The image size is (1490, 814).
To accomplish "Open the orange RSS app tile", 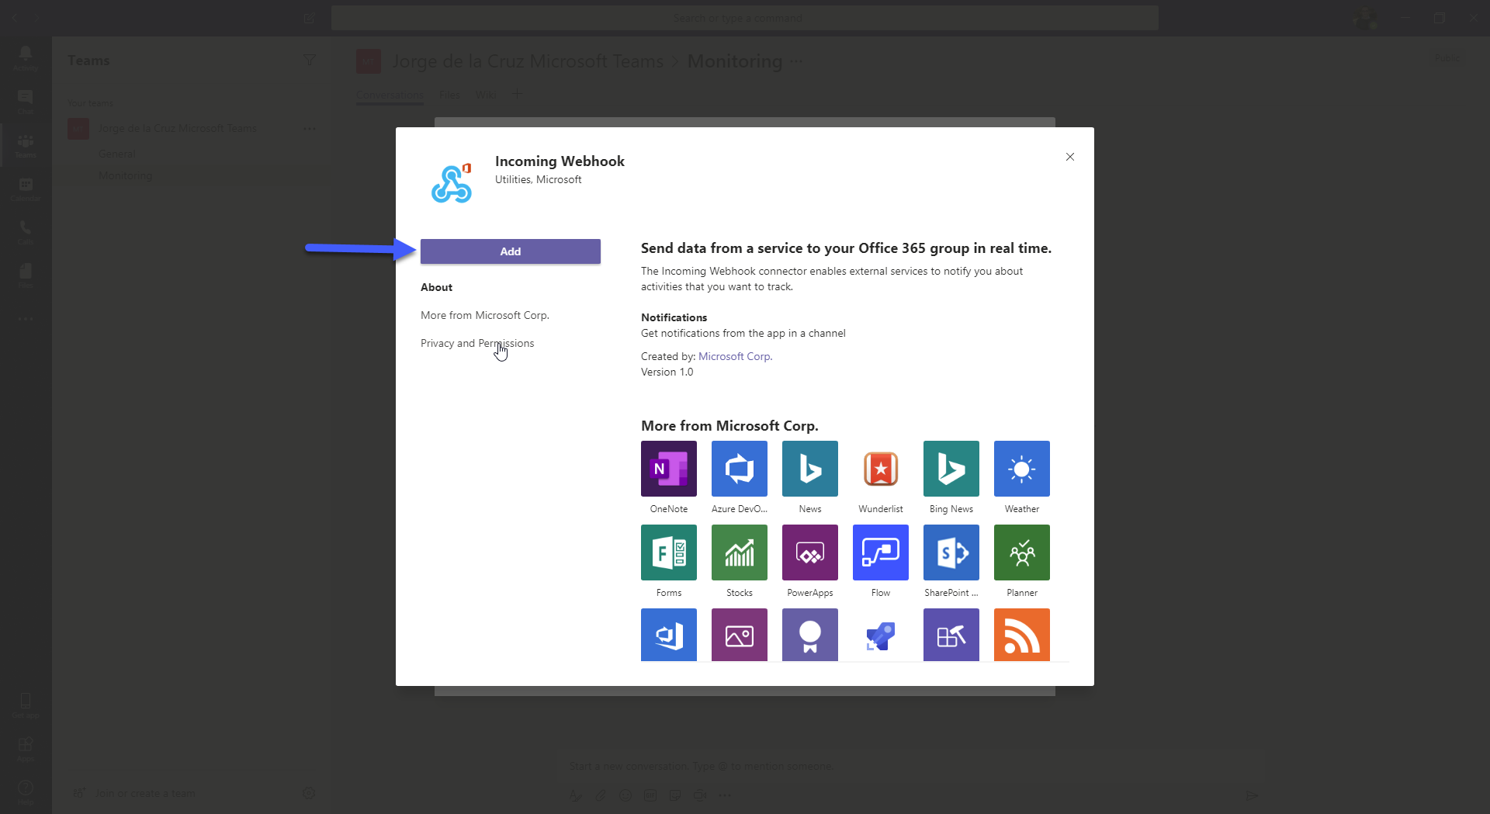I will 1022,635.
